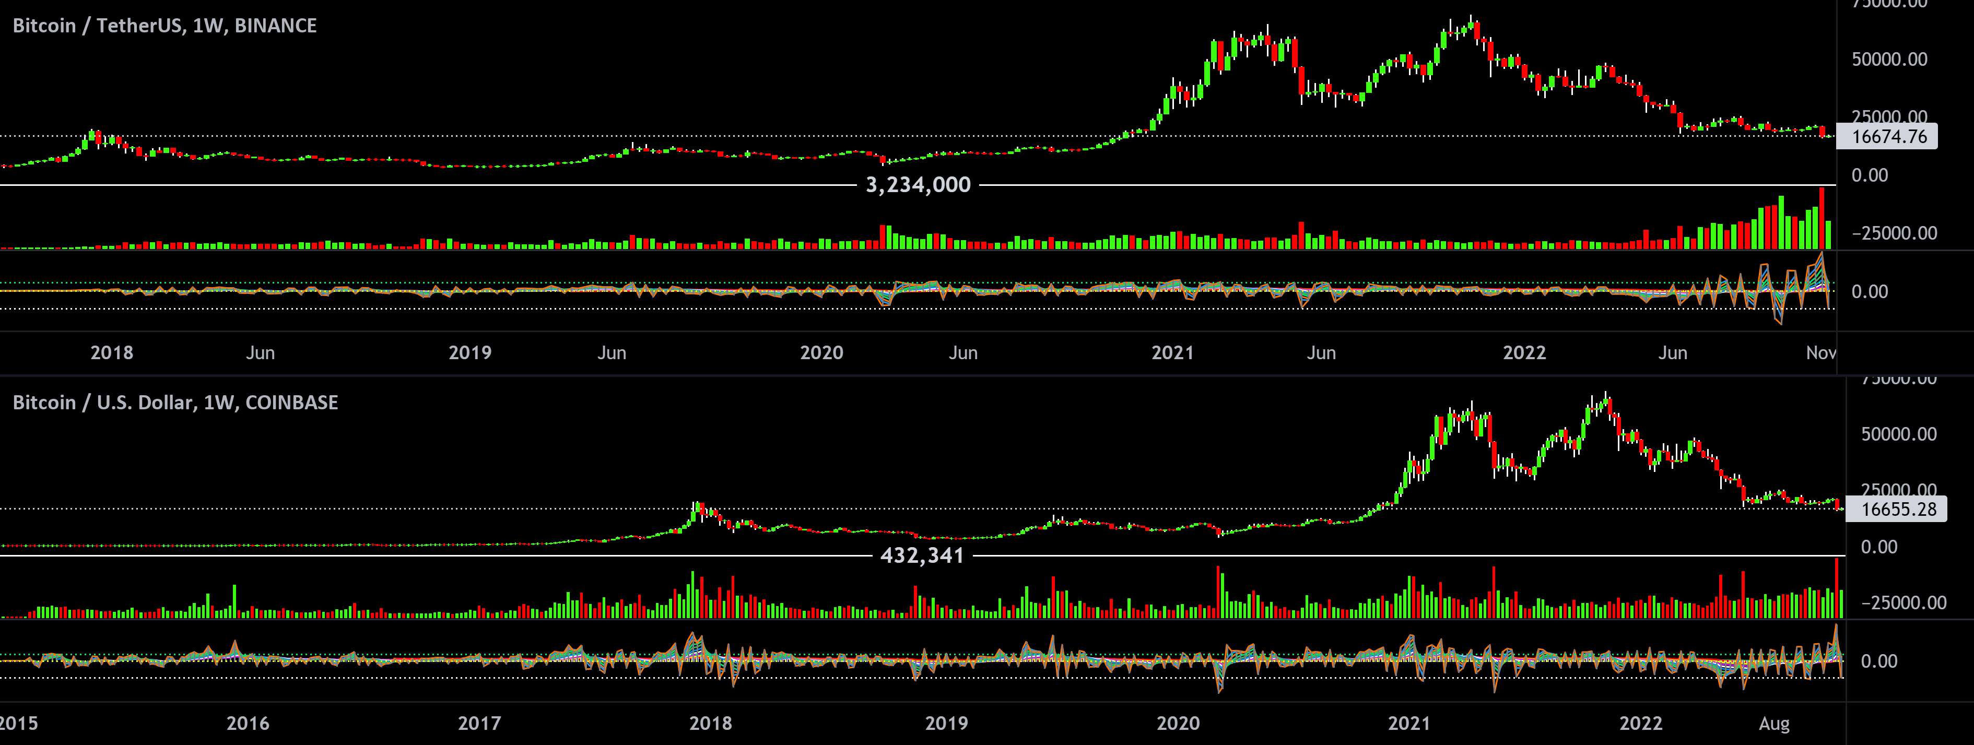Click Jun after 2022 on the Binance axis

[x=1673, y=353]
